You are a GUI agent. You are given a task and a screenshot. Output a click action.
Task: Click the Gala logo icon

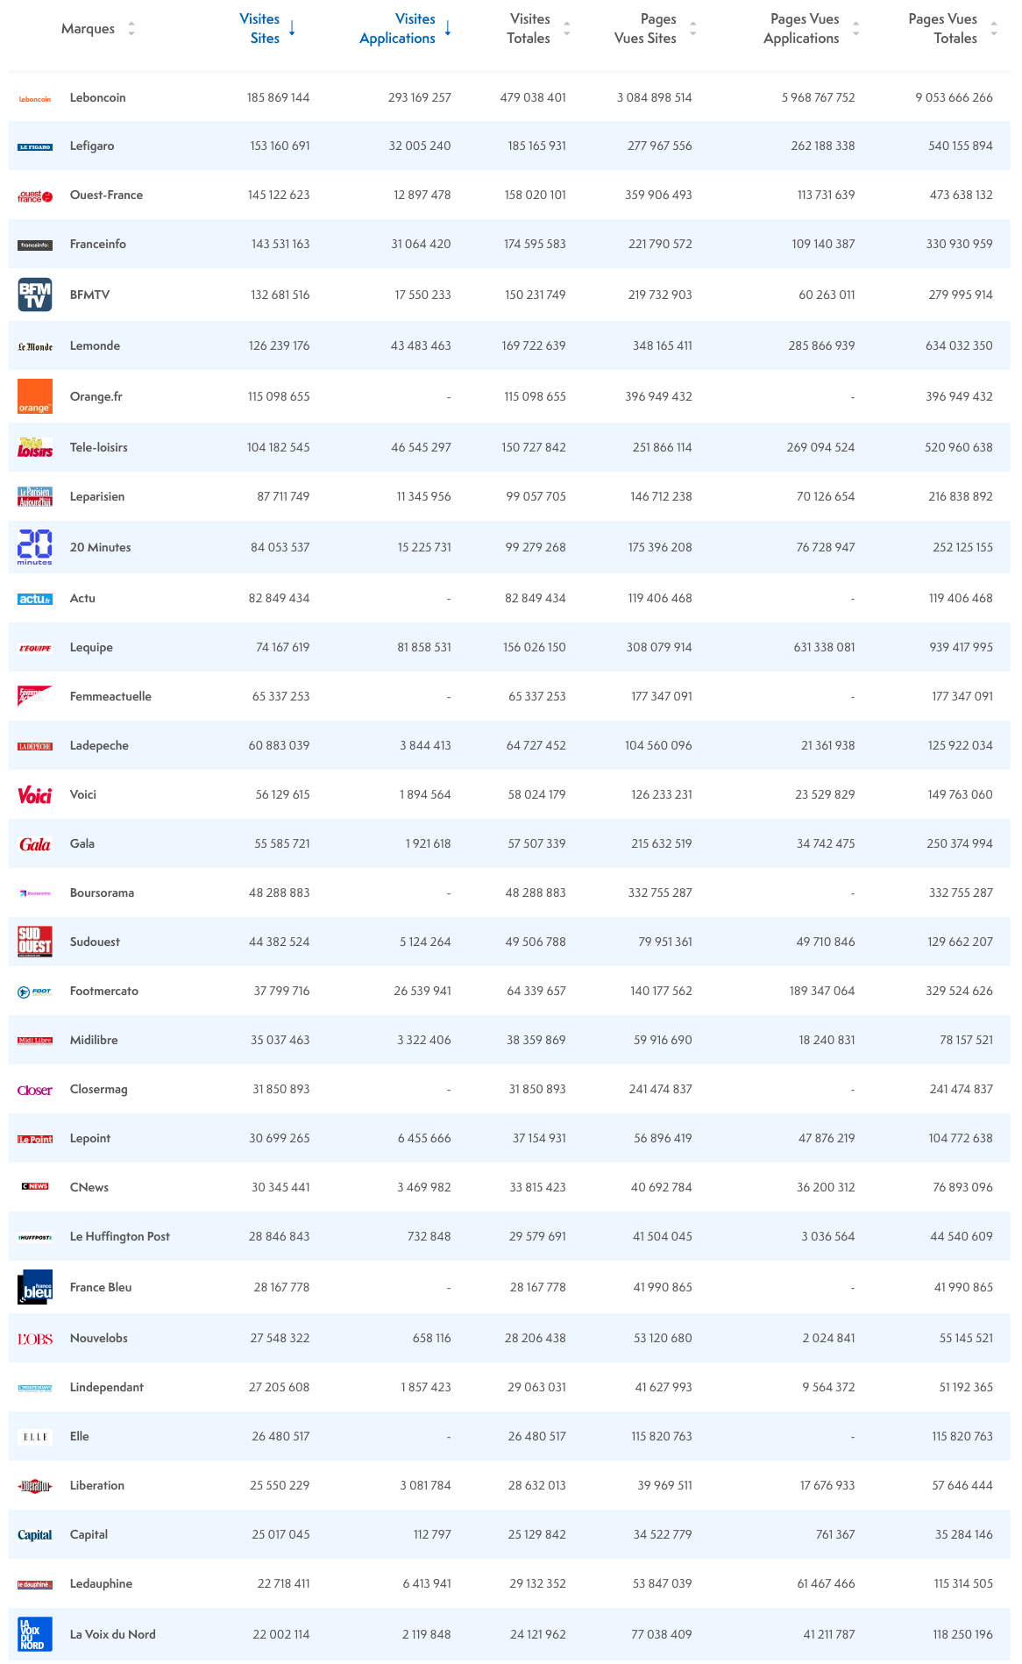click(35, 844)
